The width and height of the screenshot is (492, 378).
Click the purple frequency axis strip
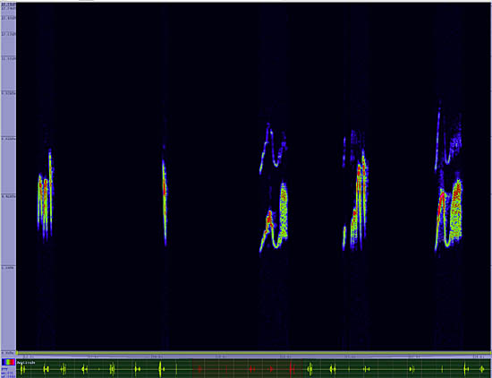(8, 179)
